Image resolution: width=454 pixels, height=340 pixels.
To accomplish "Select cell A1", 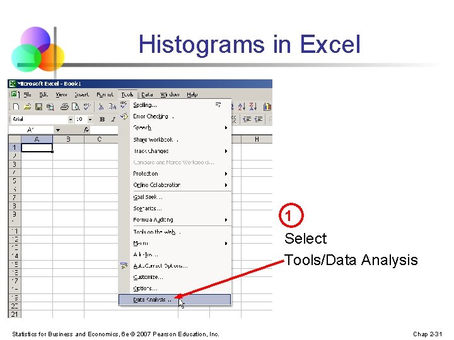I will click(x=37, y=148).
